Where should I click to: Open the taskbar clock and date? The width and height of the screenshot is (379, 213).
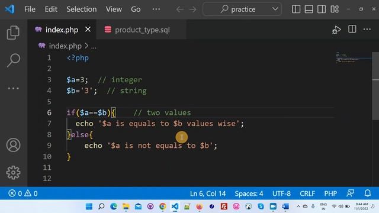pyautogui.click(x=362, y=206)
